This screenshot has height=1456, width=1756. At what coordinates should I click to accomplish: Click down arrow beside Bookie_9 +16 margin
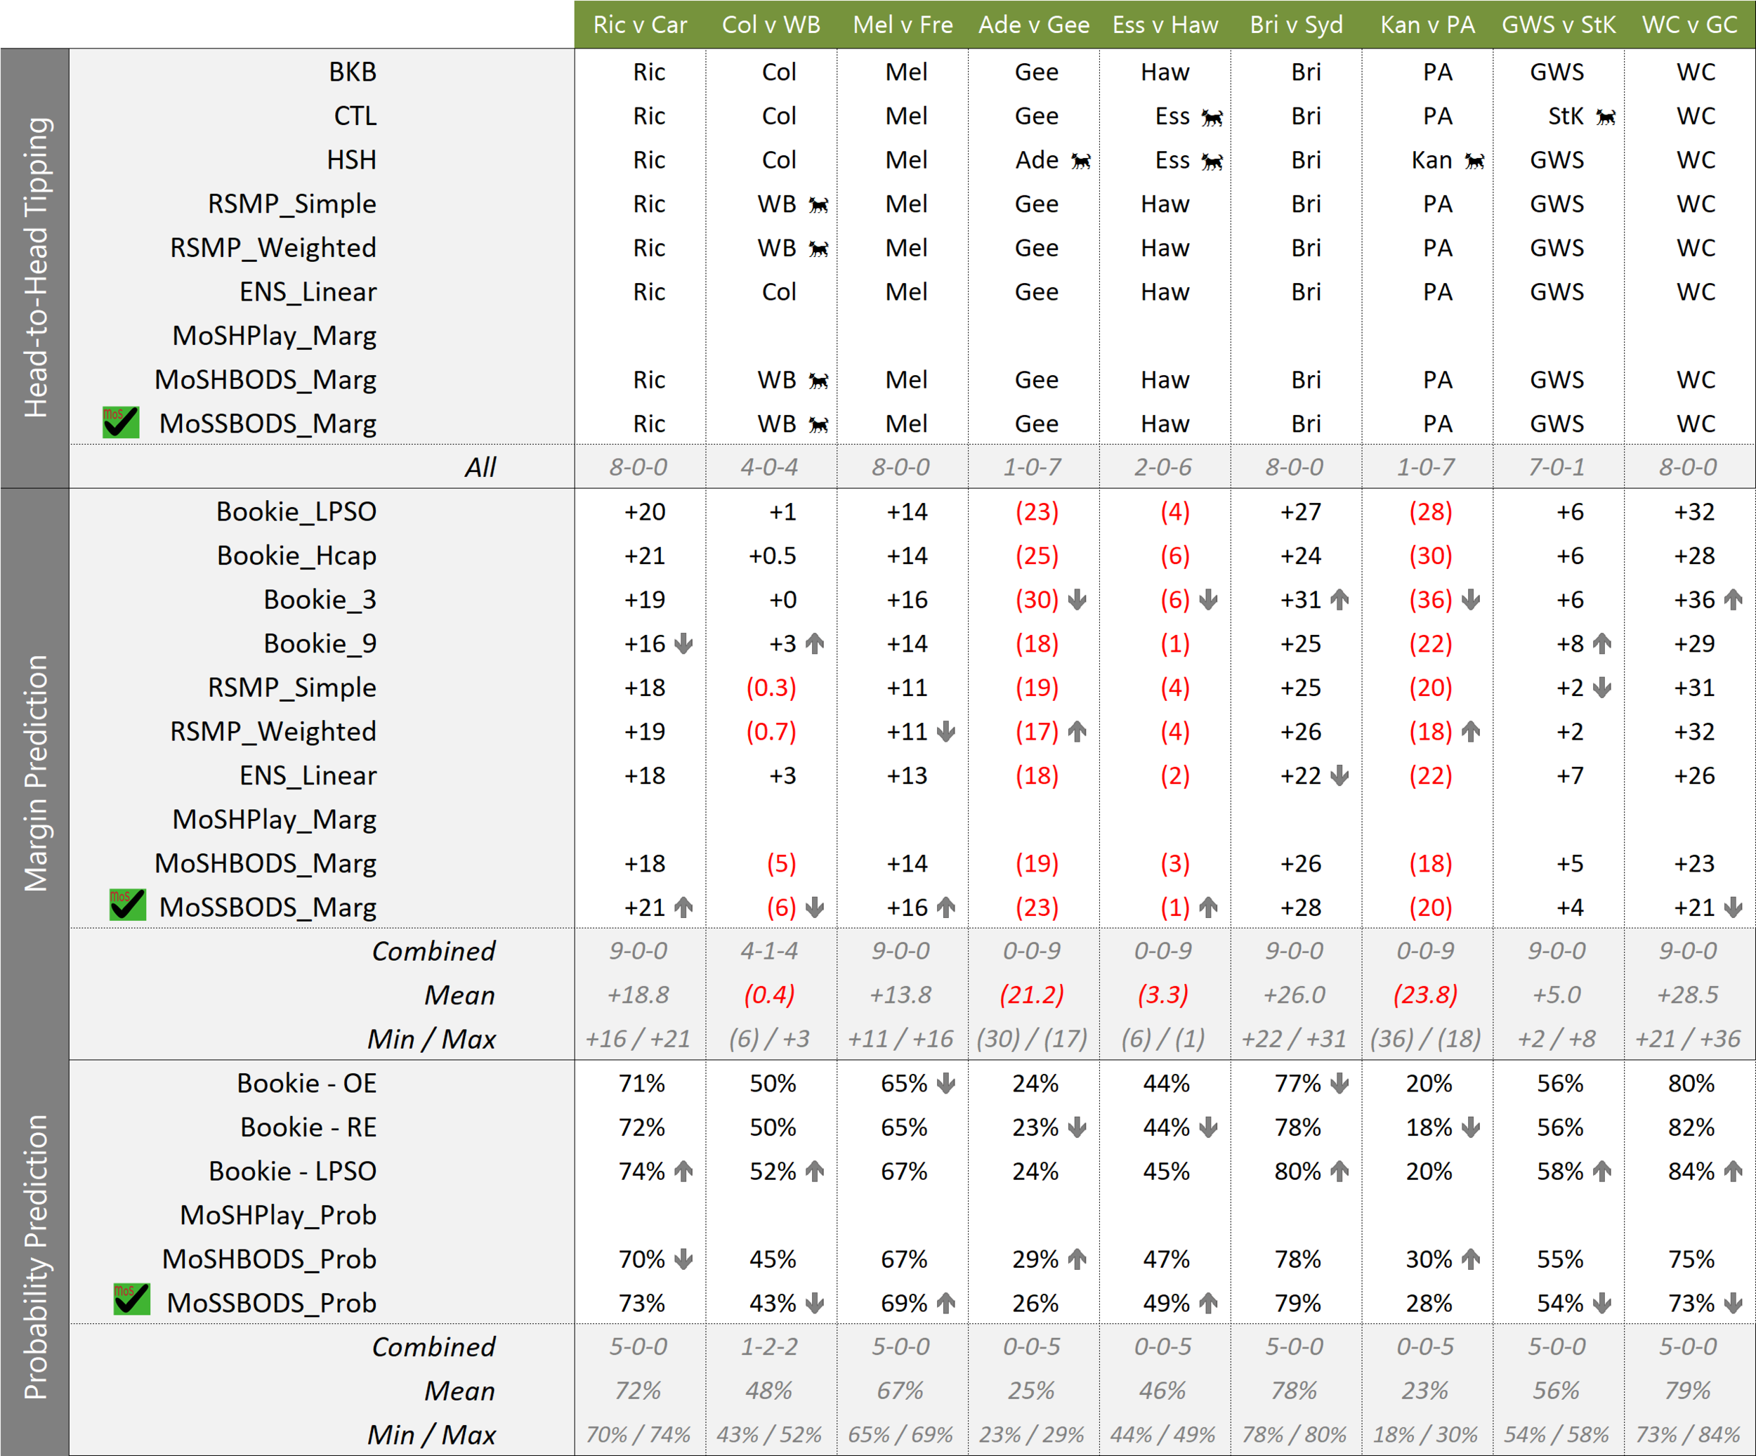[x=683, y=644]
